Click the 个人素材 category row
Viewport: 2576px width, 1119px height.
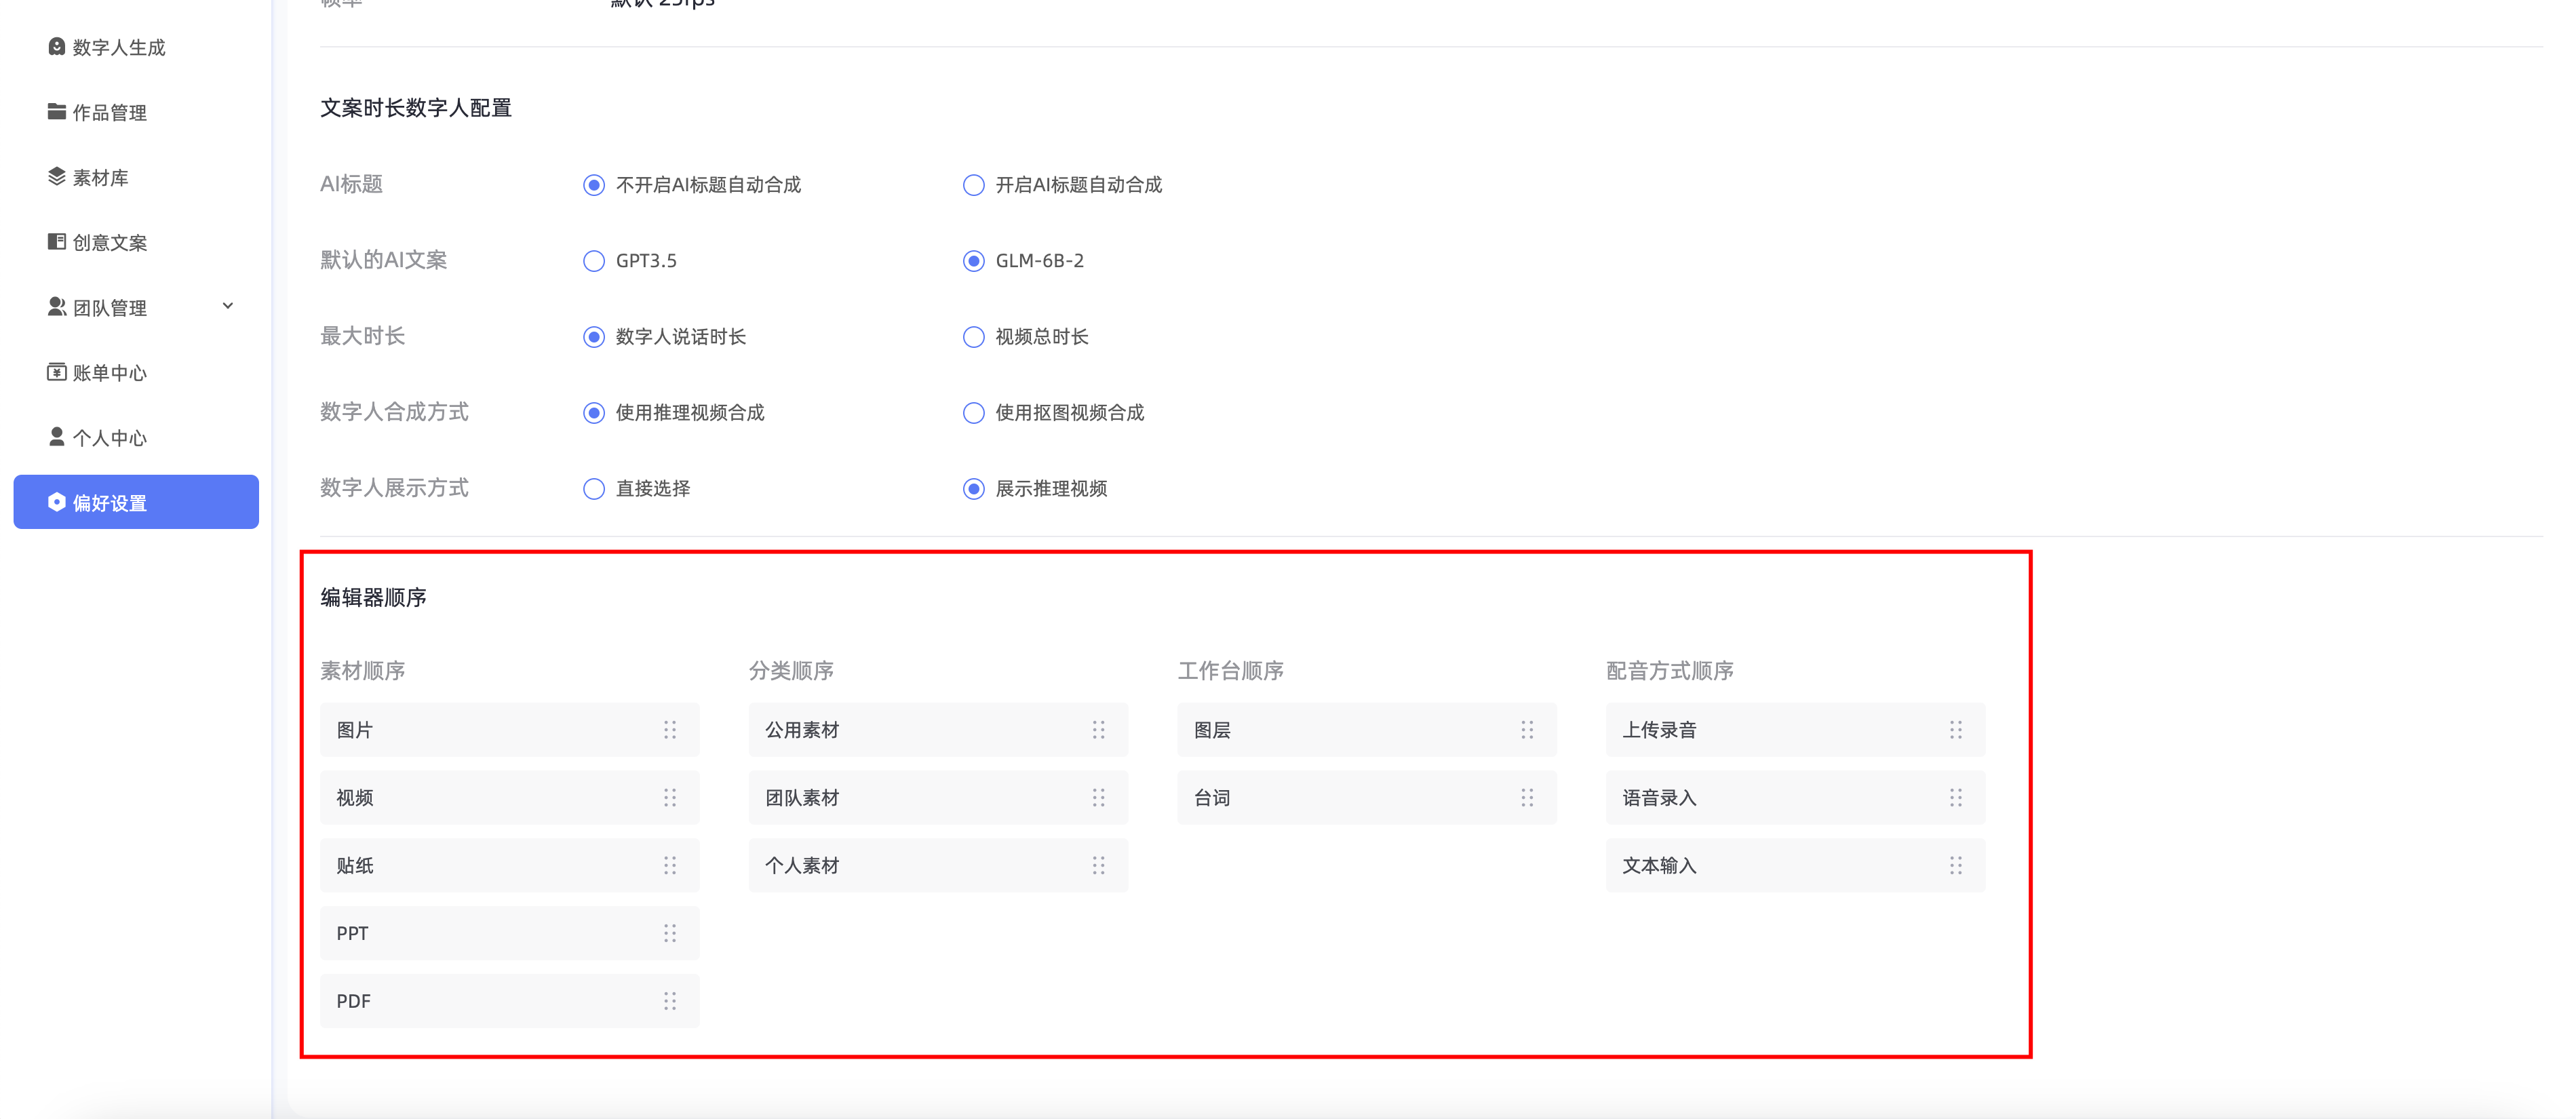938,866
